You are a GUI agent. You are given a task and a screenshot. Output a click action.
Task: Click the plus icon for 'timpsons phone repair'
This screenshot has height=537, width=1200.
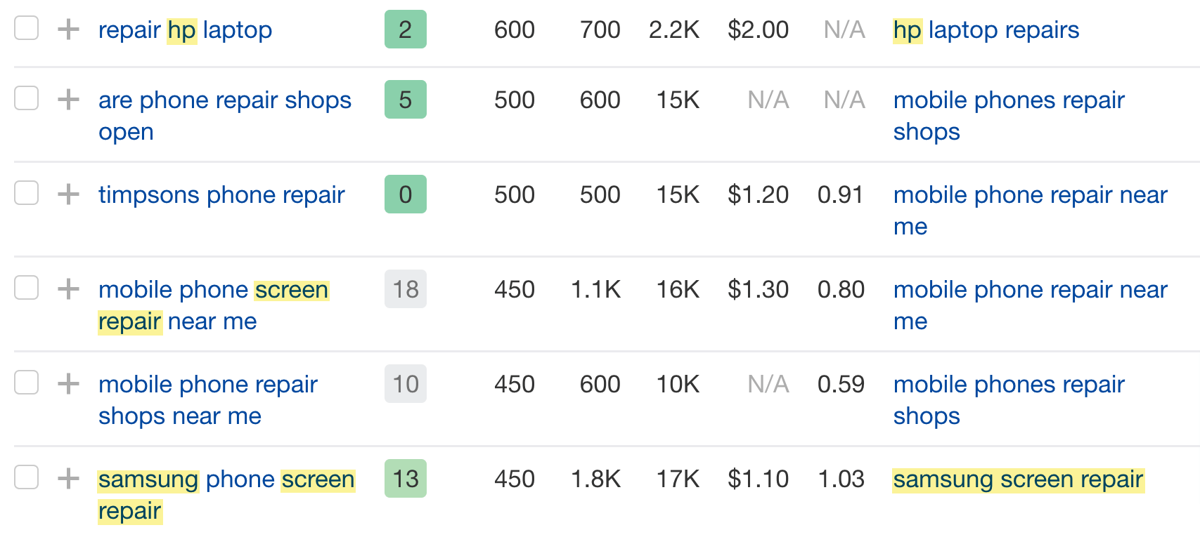68,194
